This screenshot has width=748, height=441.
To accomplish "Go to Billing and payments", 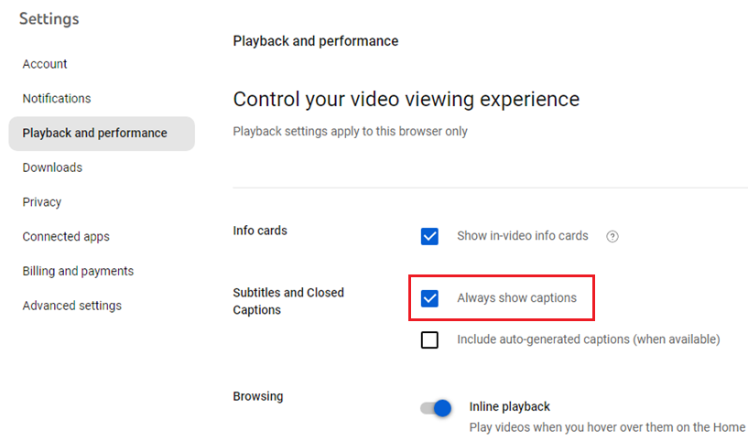I will tap(78, 272).
